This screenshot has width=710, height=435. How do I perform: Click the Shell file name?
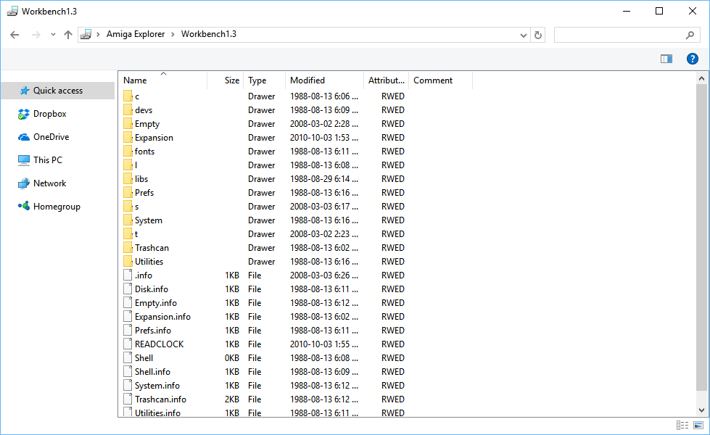point(144,358)
